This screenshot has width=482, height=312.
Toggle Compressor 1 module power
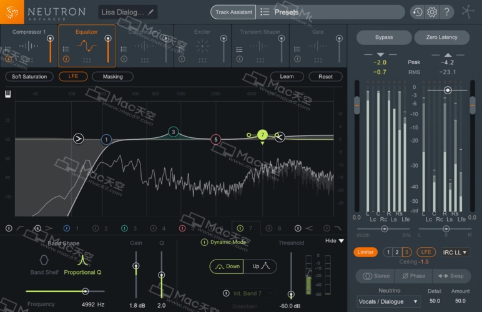8,59
